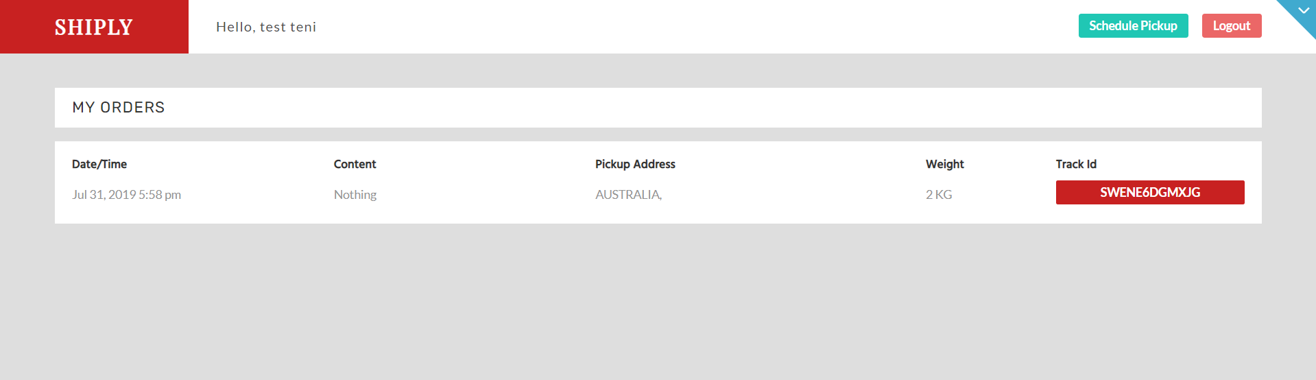Click the Date/Time column header
Image resolution: width=1316 pixels, height=380 pixels.
(99, 164)
